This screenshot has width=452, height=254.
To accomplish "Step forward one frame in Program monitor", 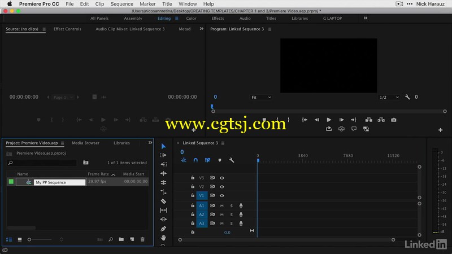I will (341, 120).
